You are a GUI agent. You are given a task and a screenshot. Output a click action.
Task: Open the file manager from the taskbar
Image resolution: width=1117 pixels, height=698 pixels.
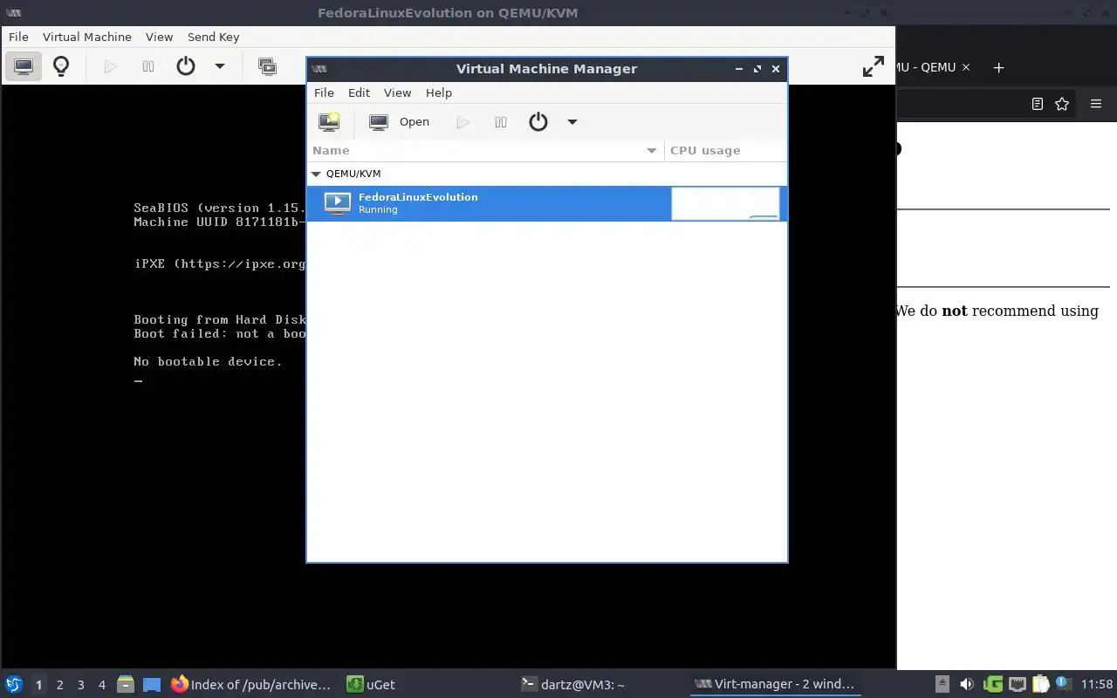[x=126, y=685]
